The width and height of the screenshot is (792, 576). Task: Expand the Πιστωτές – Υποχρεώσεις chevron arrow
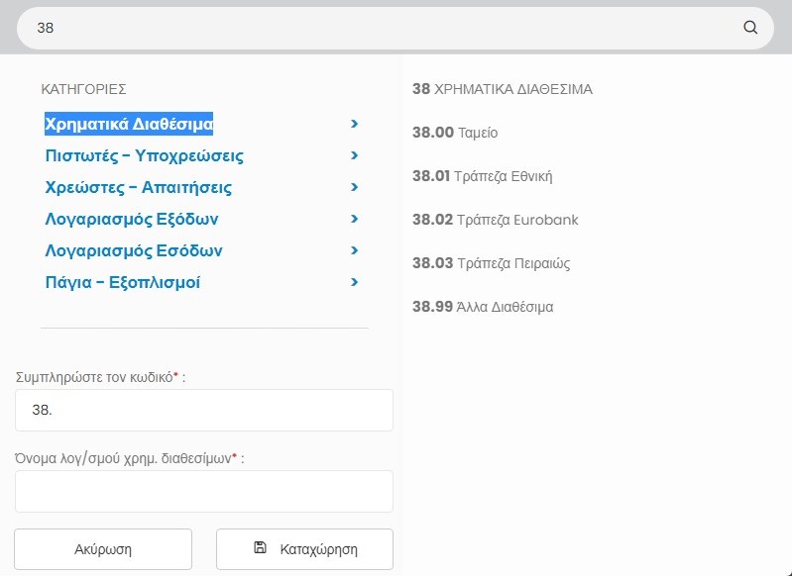(x=354, y=155)
